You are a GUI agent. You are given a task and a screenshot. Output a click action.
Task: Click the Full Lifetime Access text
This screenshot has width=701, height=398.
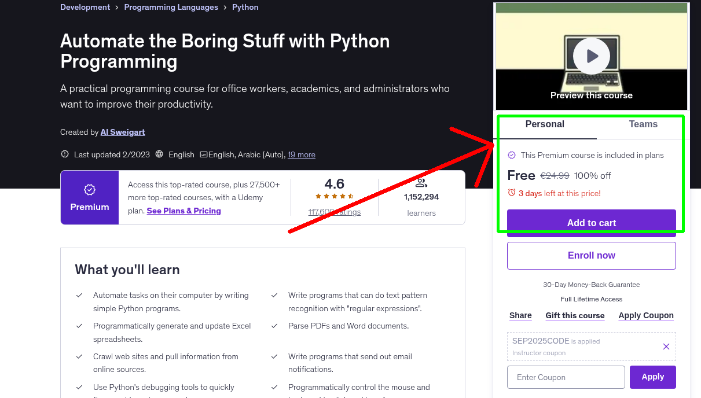pos(592,299)
